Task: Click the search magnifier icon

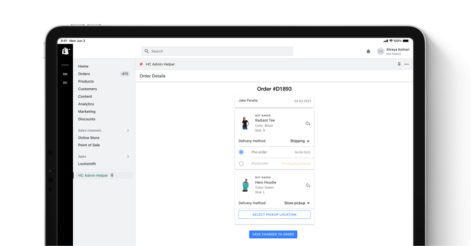Action: (x=147, y=51)
